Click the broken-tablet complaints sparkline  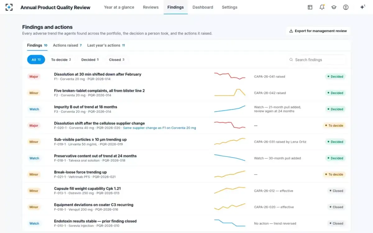[x=230, y=93]
